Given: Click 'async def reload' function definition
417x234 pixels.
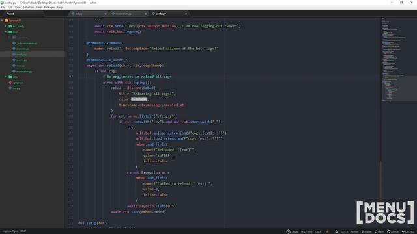Looking at the screenshot, I should 125,66.
